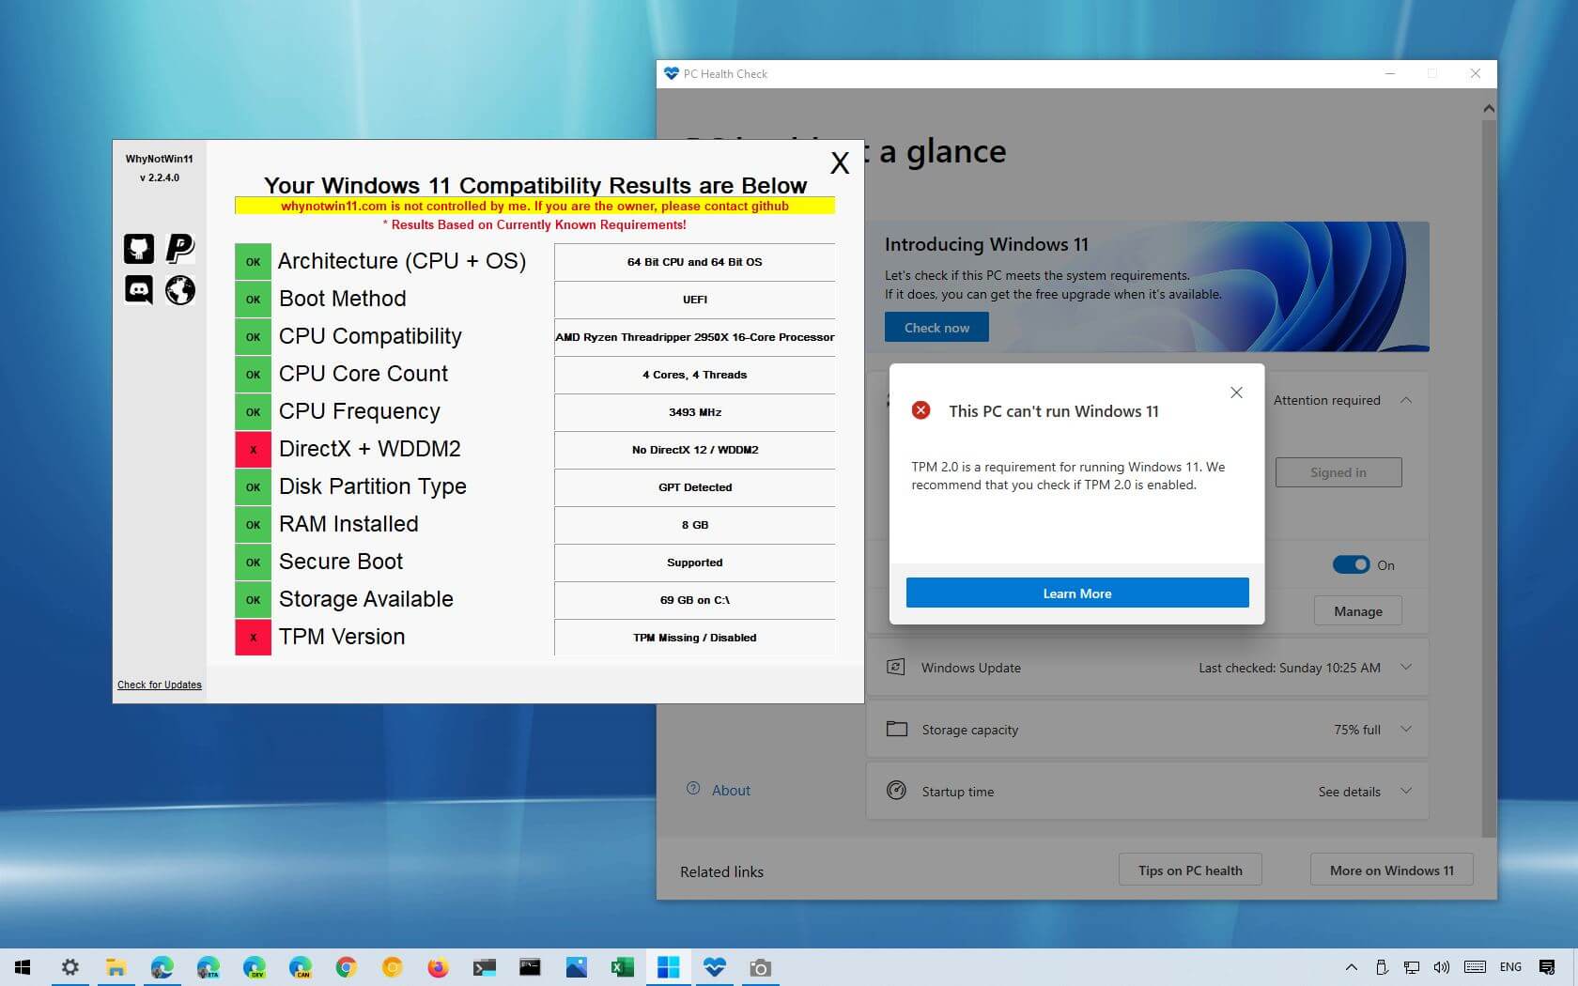
Task: Expand the Startup time details
Action: (x=1406, y=792)
